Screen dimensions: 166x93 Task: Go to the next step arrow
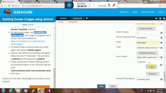[35, 25]
